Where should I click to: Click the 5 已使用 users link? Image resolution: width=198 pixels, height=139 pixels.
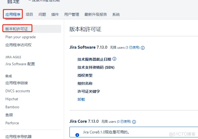[133, 48]
